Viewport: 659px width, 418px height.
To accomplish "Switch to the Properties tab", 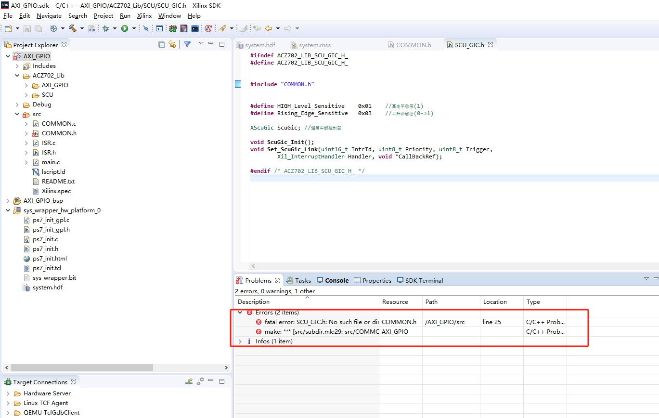I will point(373,280).
